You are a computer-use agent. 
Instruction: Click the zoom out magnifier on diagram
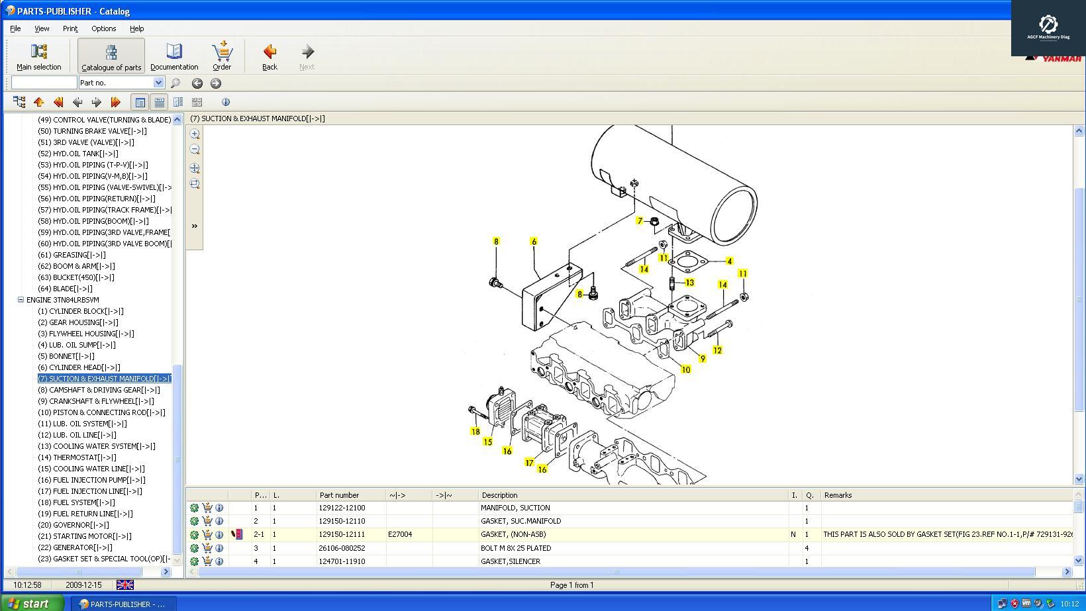195,150
